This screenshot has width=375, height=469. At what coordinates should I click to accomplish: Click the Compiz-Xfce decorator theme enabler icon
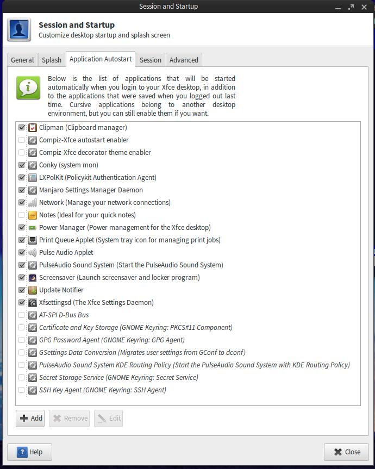tap(32, 153)
